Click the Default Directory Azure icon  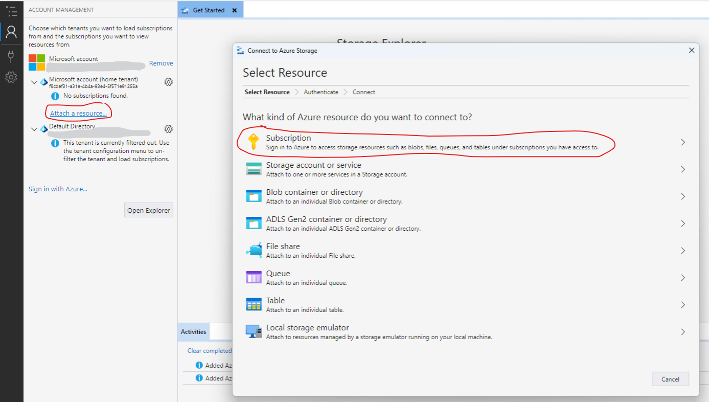pyautogui.click(x=44, y=129)
